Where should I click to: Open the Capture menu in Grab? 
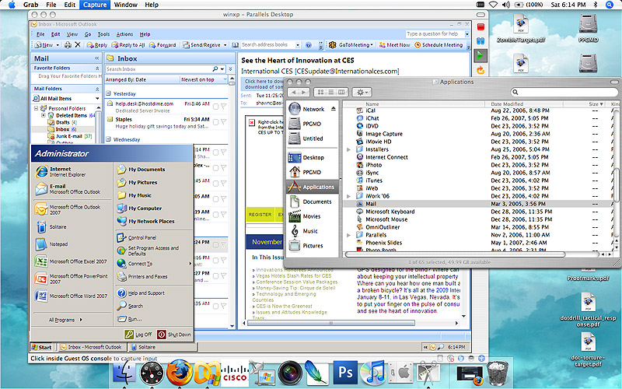pyautogui.click(x=94, y=5)
